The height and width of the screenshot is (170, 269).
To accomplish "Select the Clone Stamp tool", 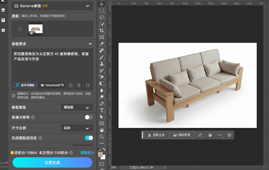I will point(102,64).
